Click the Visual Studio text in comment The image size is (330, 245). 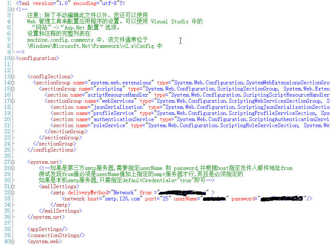click(x=169, y=22)
